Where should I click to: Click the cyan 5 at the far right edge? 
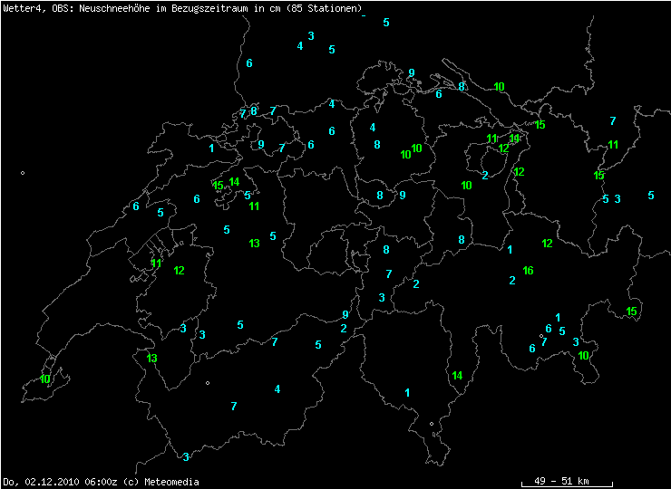[651, 195]
